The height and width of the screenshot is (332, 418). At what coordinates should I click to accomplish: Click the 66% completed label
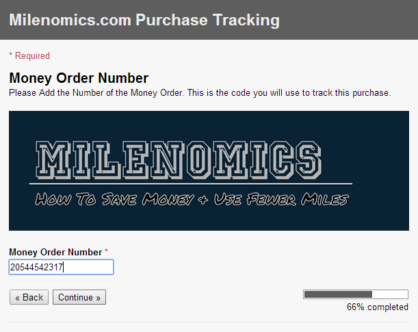click(378, 307)
